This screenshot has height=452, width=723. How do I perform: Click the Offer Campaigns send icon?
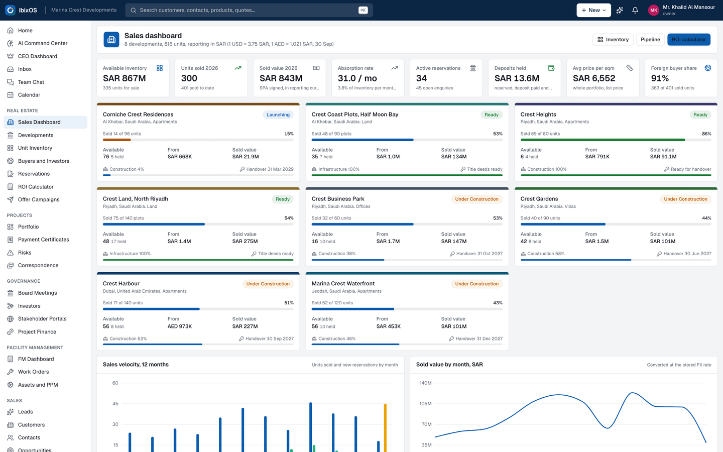tap(10, 199)
